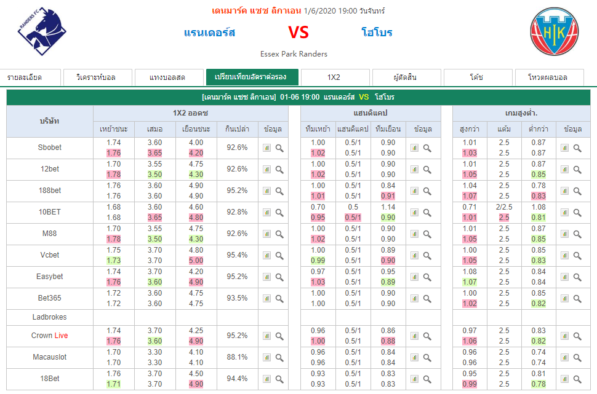Click 12bet 1X2 magnifier icon

point(279,169)
